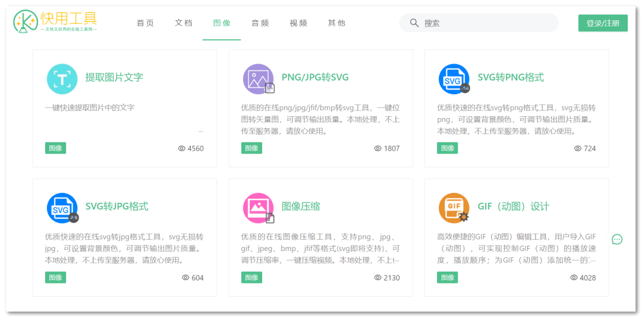
Task: Open the 其他 navigation tab
Action: 336,23
